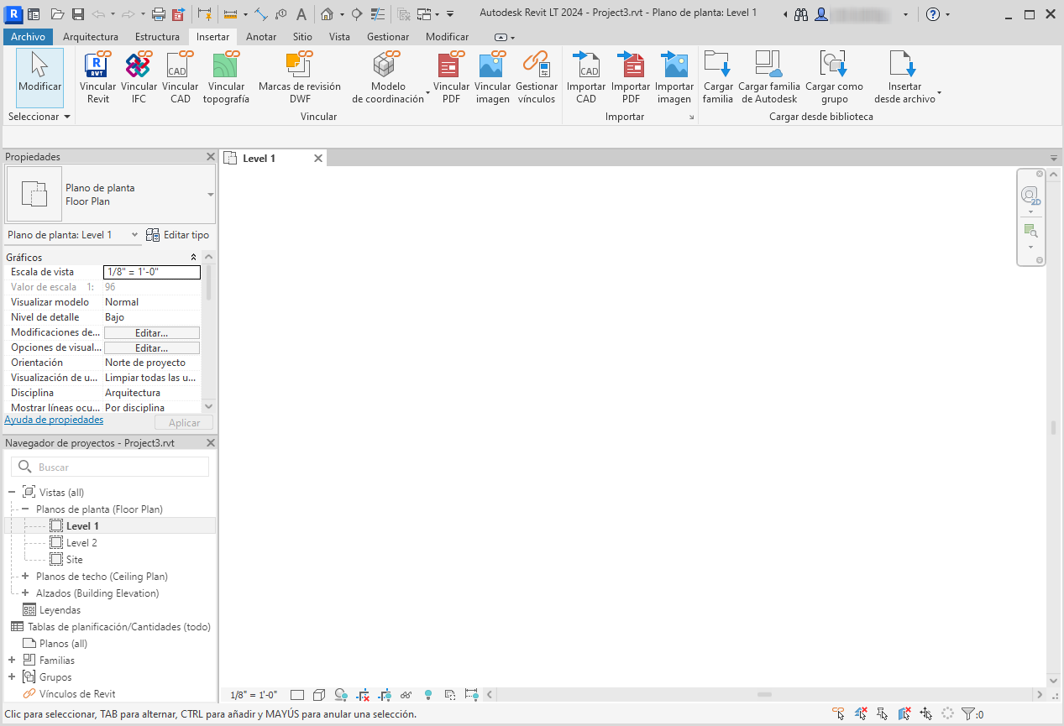Click the Section tool in quick access toolbar
This screenshot has height=726, width=1064.
[359, 14]
